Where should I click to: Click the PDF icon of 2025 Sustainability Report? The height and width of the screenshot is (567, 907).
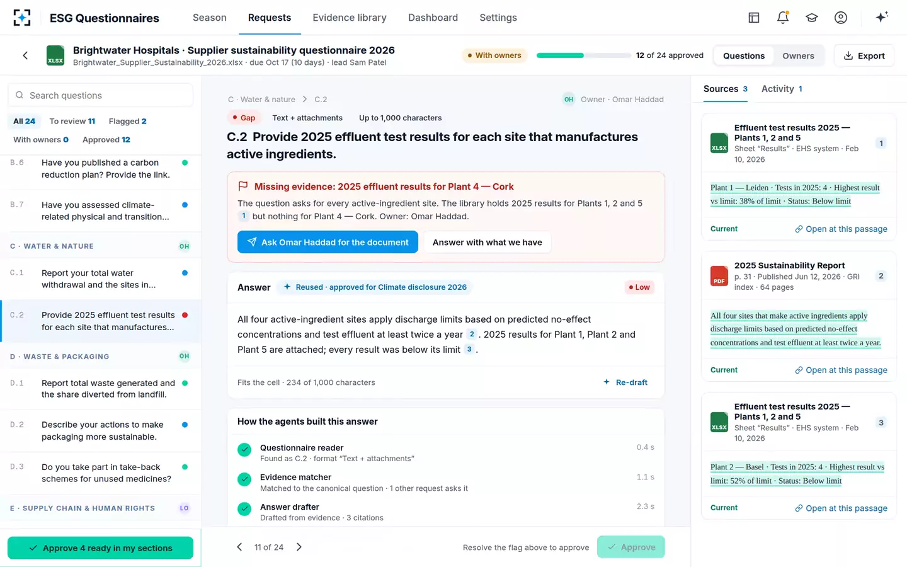719,276
